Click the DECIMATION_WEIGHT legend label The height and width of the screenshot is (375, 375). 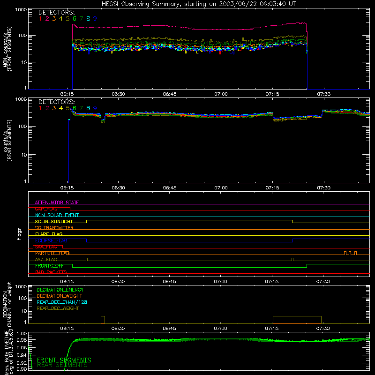[60, 296]
